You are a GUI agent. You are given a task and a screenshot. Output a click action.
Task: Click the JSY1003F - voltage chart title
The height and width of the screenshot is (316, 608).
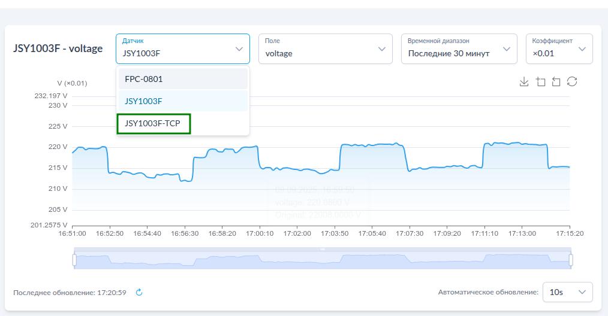[58, 48]
